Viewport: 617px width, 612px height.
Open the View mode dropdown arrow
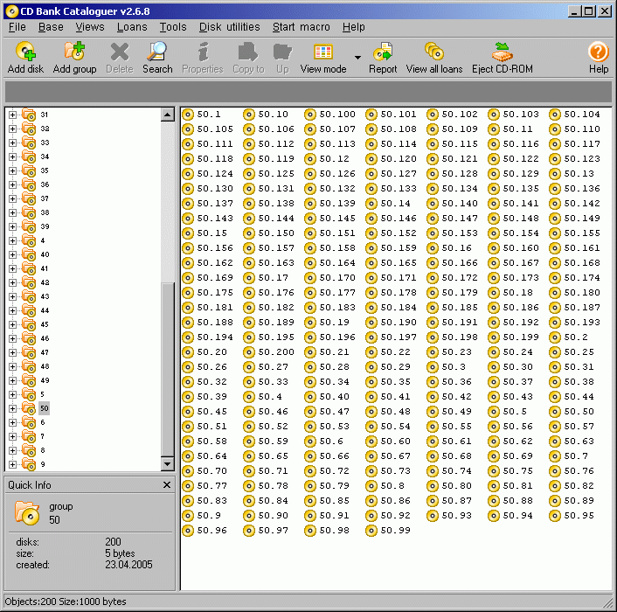click(357, 57)
